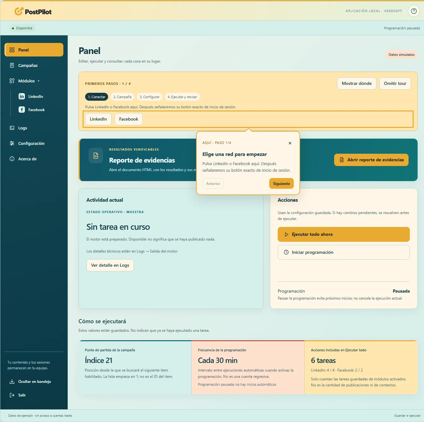Click the Acerca de info icon

coord(12,159)
